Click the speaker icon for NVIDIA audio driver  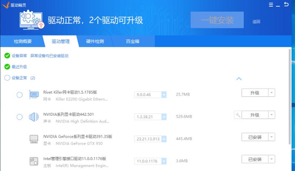pyautogui.click(x=34, y=117)
